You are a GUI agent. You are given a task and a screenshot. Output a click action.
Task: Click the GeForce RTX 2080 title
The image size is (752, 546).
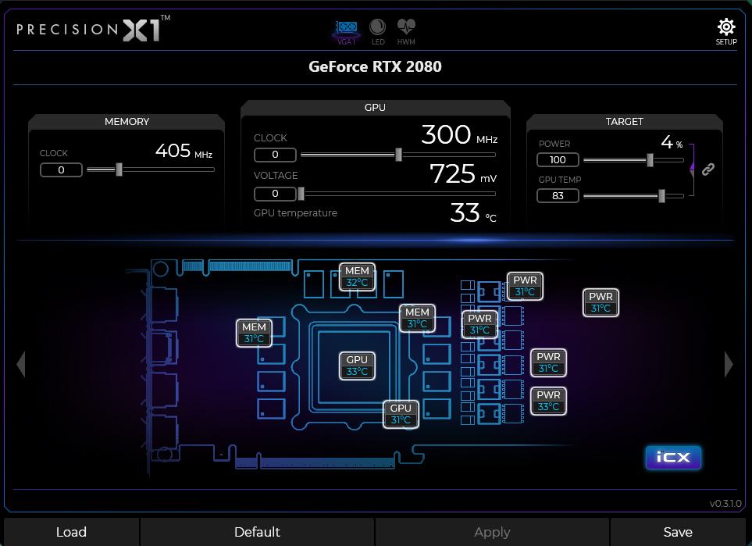coord(375,66)
